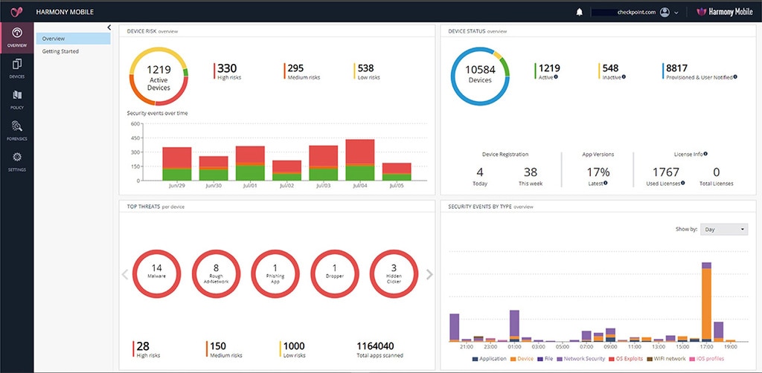Toggle the Network Security legend entry

pyautogui.click(x=580, y=359)
